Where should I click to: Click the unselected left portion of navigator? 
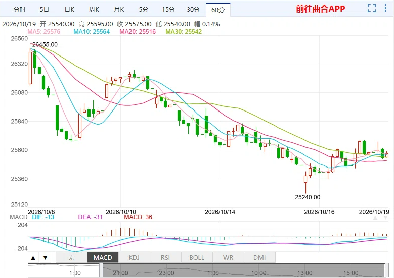coord(64,270)
